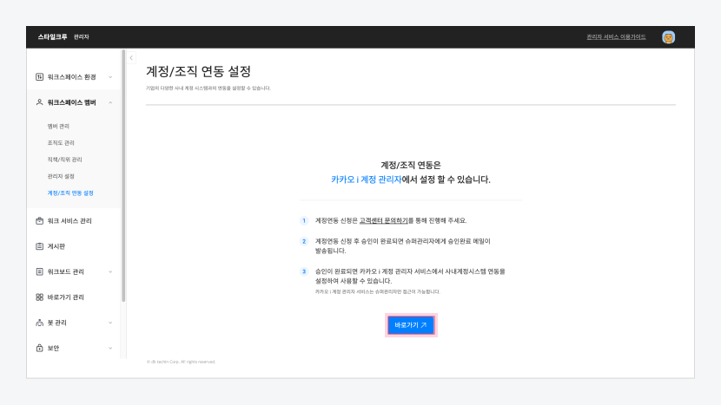Expand the 봇 관리 chevron
Image resolution: width=721 pixels, height=405 pixels.
[110, 323]
